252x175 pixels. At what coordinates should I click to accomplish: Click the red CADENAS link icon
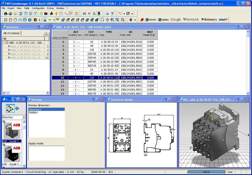point(142,20)
